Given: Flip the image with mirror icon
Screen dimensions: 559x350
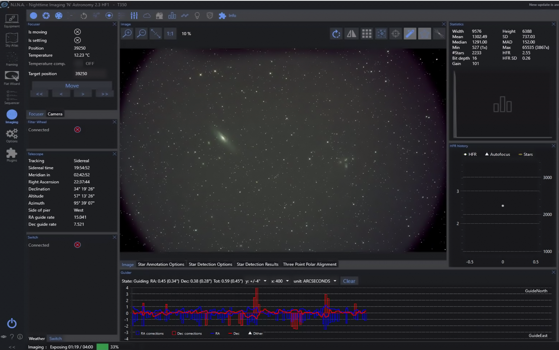Looking at the screenshot, I should (x=351, y=34).
